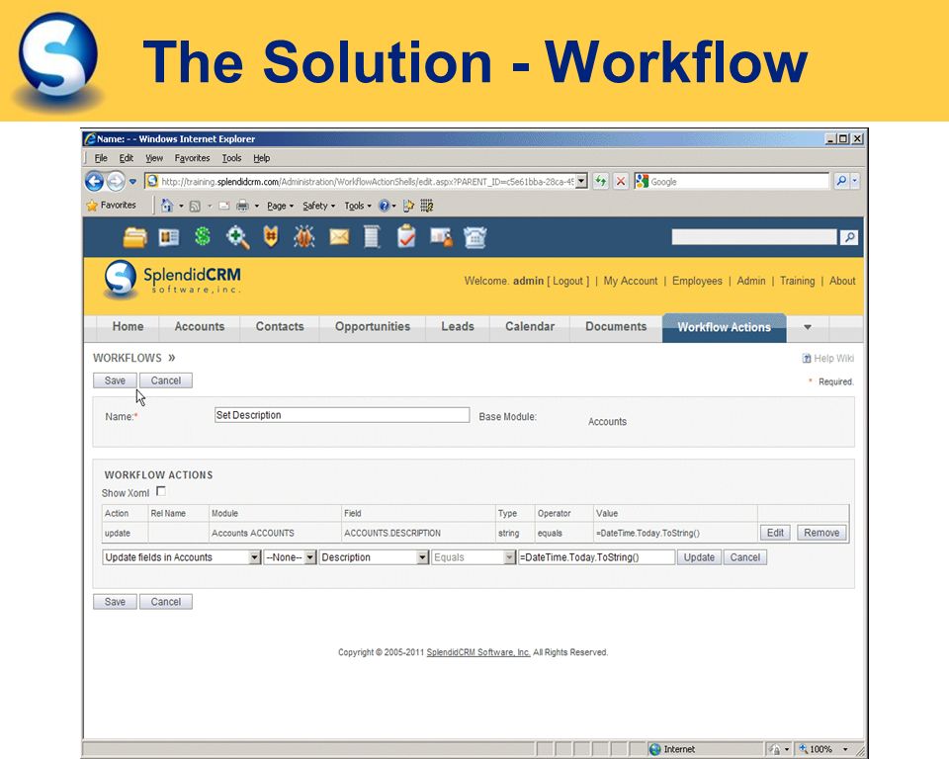Open the Equals operator dropdown
949x759 pixels.
click(510, 557)
